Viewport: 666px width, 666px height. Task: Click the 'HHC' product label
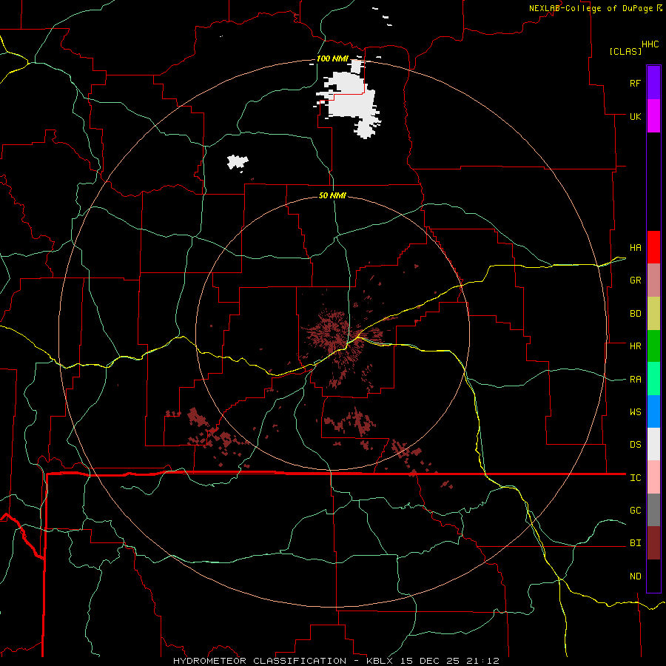tap(650, 44)
